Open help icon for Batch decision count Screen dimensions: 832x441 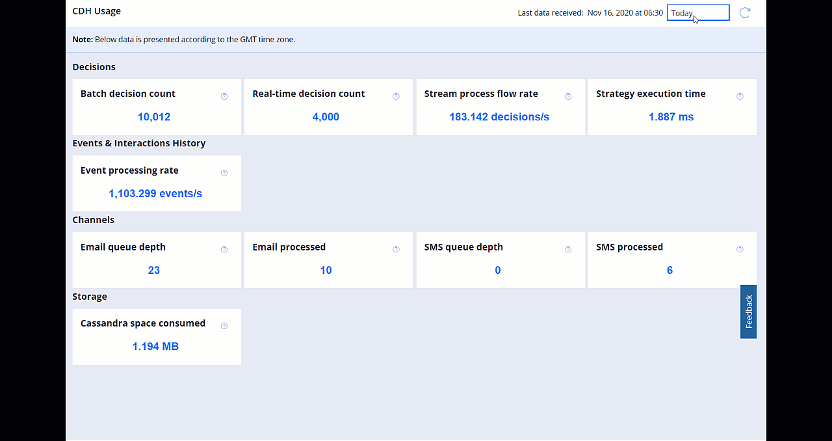(x=224, y=96)
